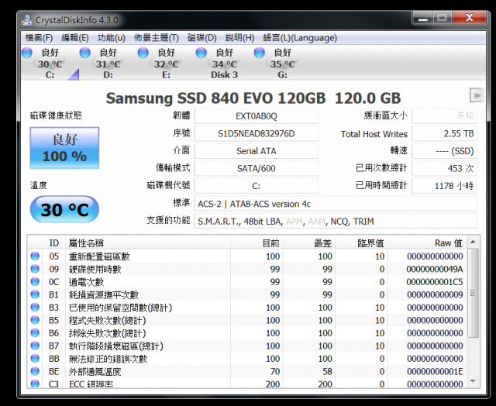
Task: Click the 臨界值 column header
Action: [362, 243]
